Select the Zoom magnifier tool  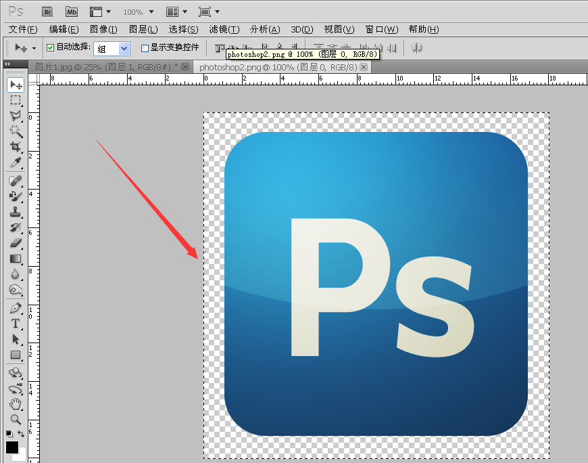pyautogui.click(x=16, y=419)
